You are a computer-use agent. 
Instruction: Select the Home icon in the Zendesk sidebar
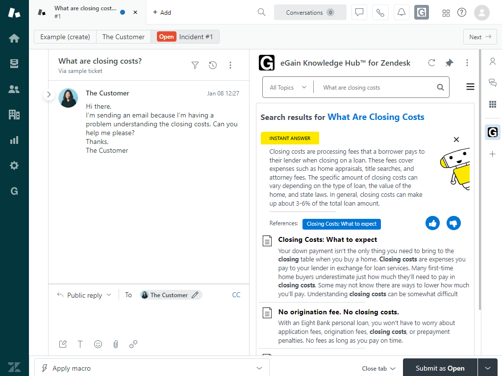pos(14,38)
